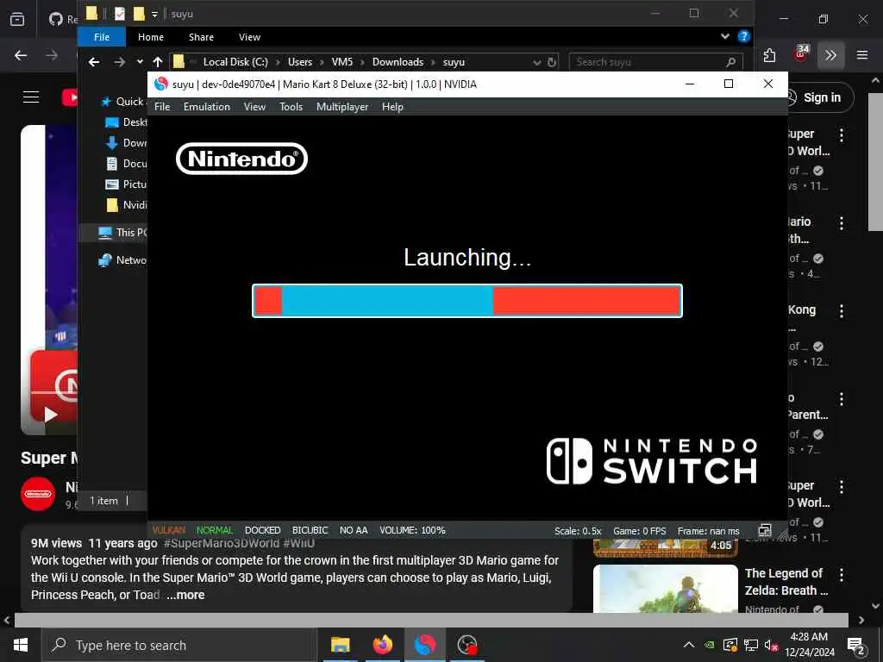Select Quick access in Explorer sidebar
The image size is (883, 662).
point(124,102)
